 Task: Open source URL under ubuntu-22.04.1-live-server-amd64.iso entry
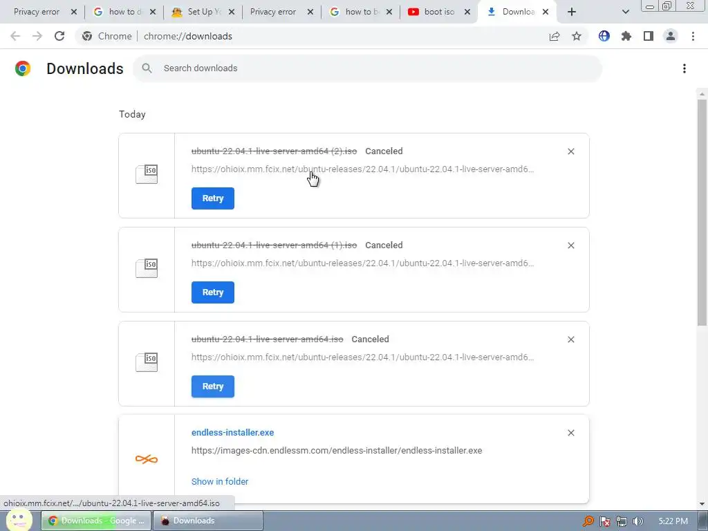coord(362,357)
